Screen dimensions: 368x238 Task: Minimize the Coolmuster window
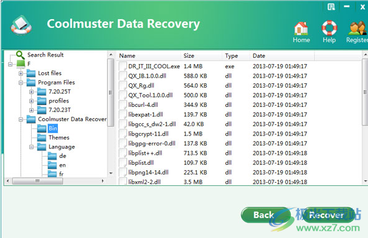click(347, 7)
